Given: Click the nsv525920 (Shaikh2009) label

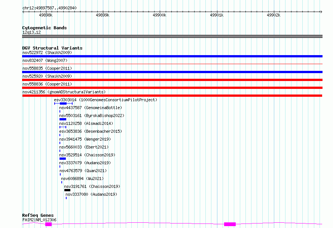Looking at the screenshot, I should pos(47,76).
